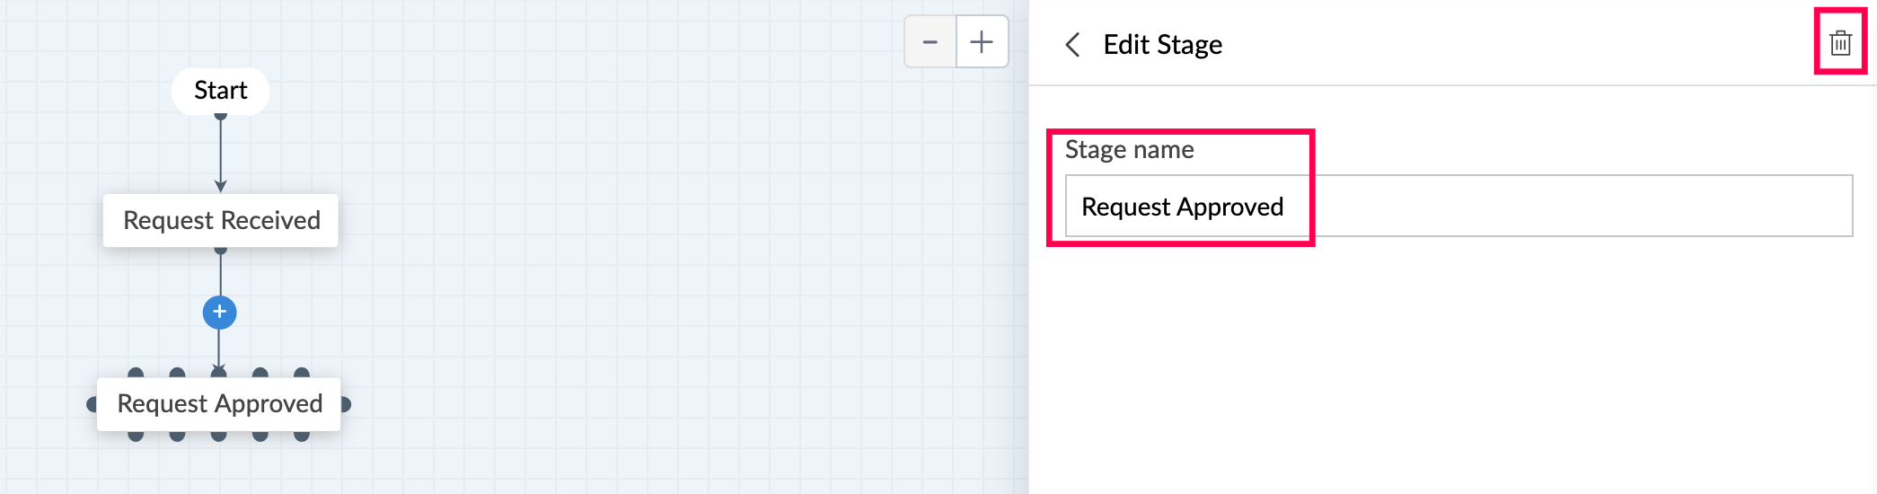Delete the stage using trash icon
This screenshot has width=1877, height=494.
coord(1840,43)
